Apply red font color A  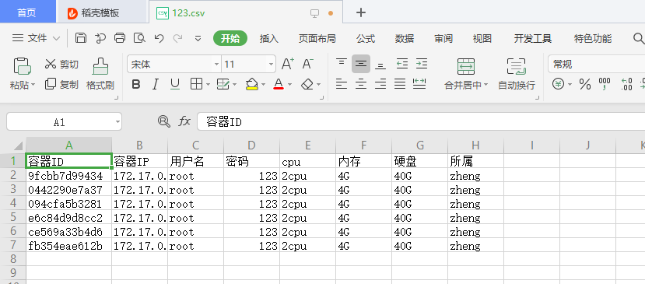coord(279,84)
